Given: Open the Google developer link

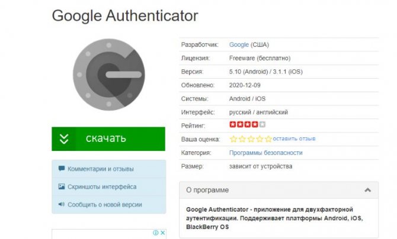Looking at the screenshot, I should (x=239, y=45).
